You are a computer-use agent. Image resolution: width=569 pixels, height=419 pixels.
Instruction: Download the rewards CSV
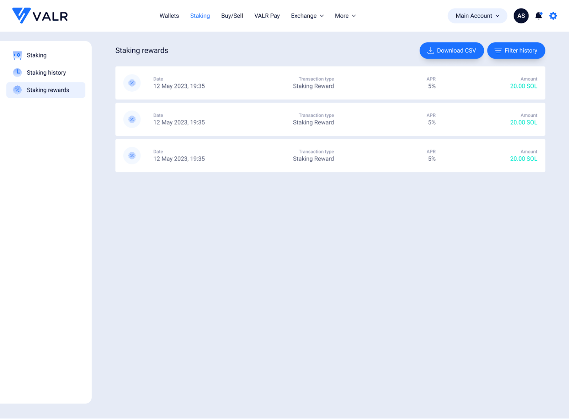[x=451, y=50]
